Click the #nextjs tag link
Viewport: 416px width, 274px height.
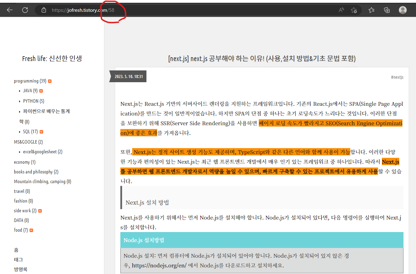point(397,77)
